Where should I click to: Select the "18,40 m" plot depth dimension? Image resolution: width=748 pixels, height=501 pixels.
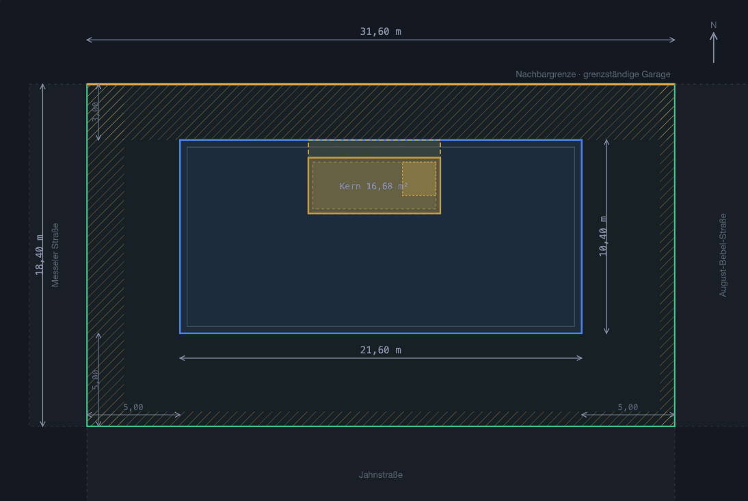coord(39,254)
